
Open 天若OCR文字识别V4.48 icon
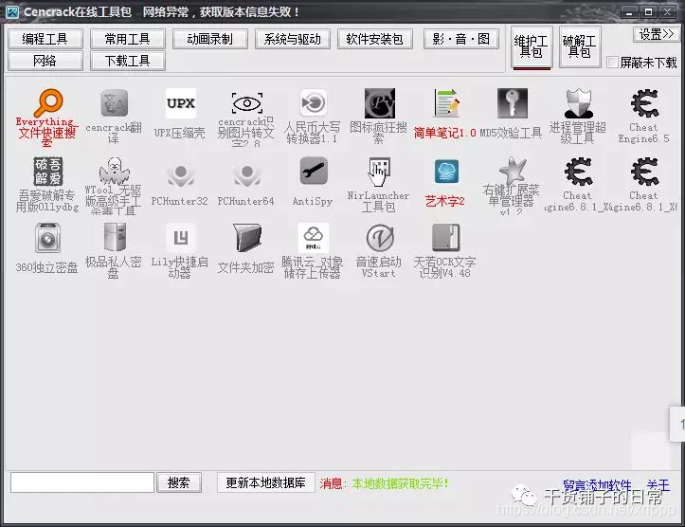446,238
